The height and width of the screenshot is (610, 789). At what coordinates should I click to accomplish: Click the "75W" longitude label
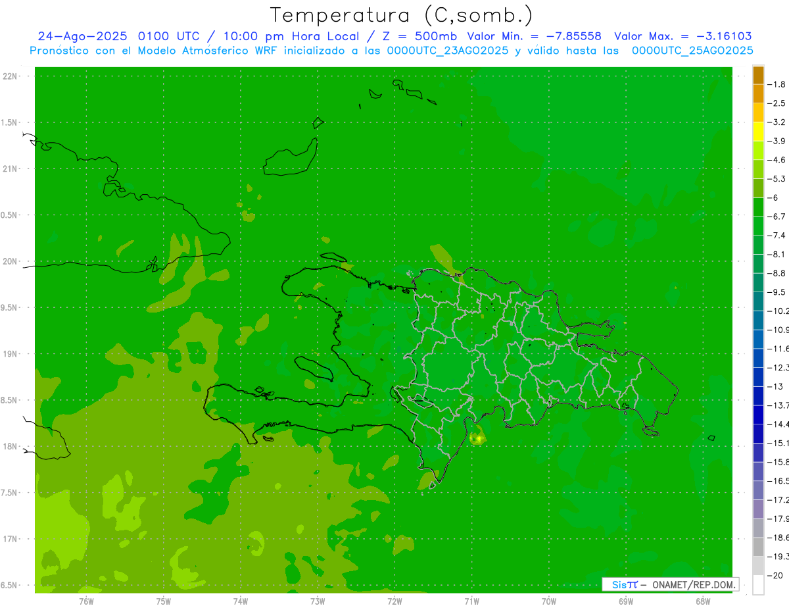(x=164, y=601)
